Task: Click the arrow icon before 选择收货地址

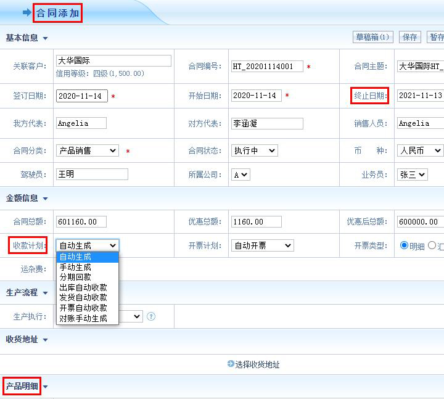Action: pyautogui.click(x=231, y=364)
